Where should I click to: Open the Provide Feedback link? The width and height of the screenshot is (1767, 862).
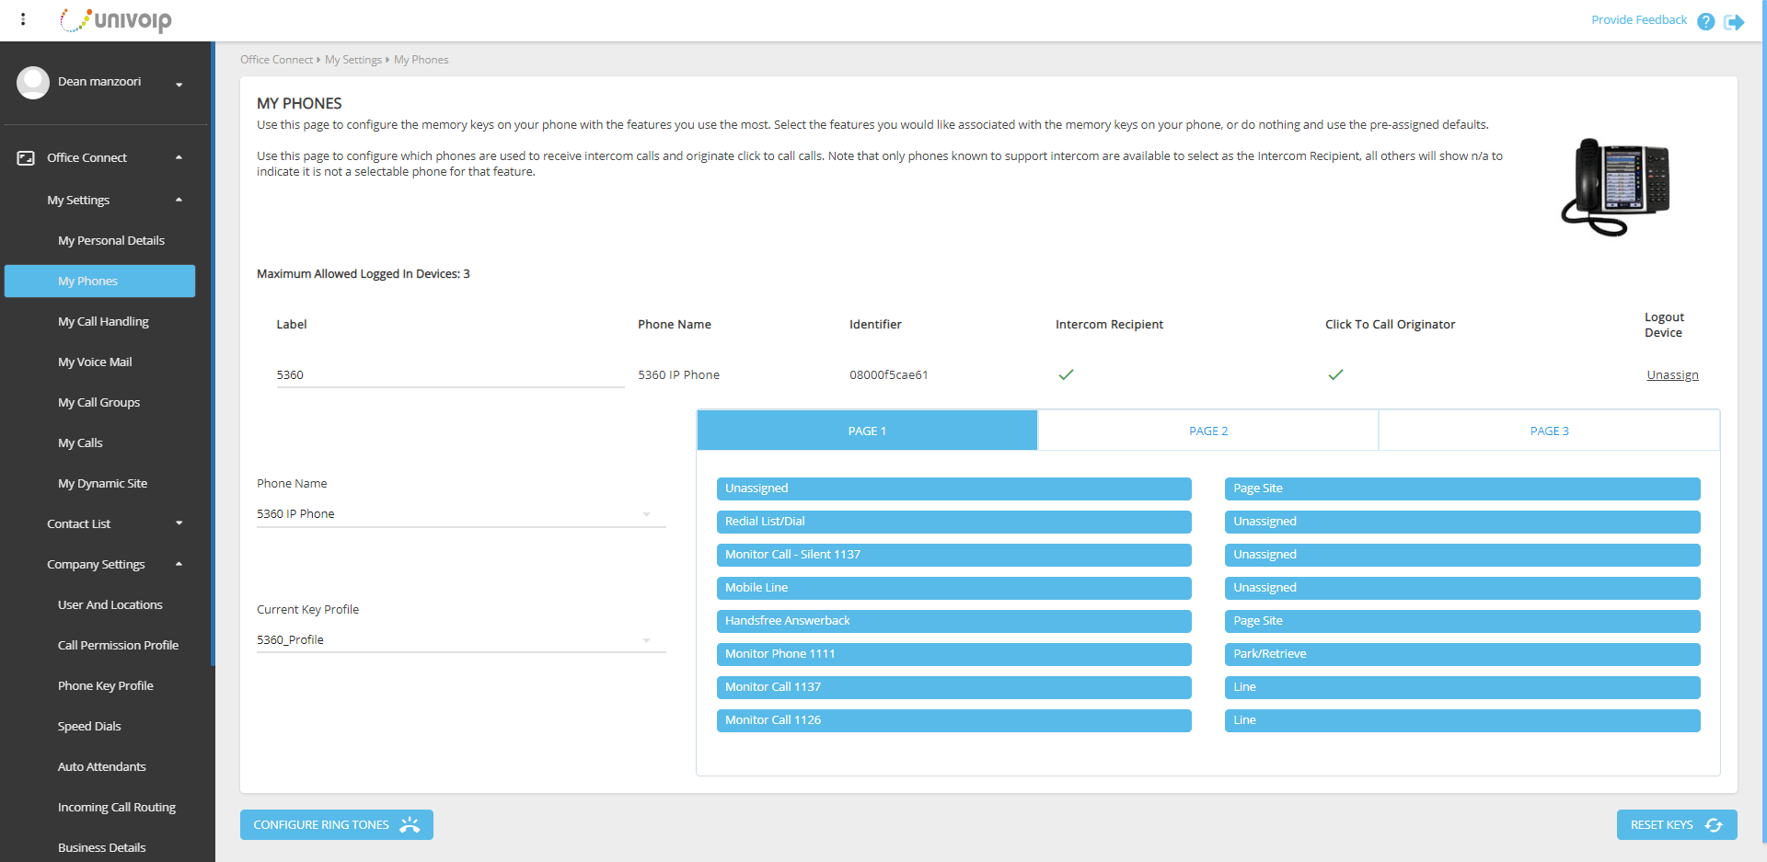pyautogui.click(x=1639, y=18)
